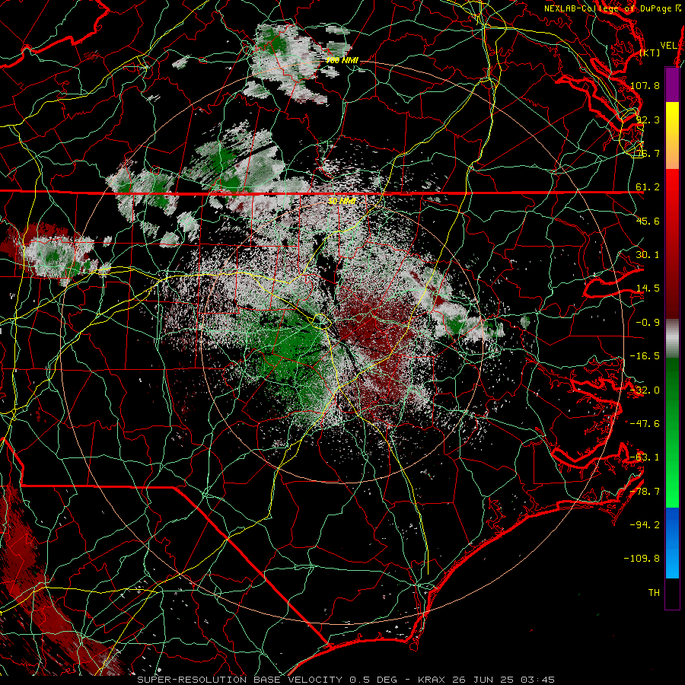Click the -0.9 scale value
Viewport: 685px width, 685px height.
[x=648, y=323]
